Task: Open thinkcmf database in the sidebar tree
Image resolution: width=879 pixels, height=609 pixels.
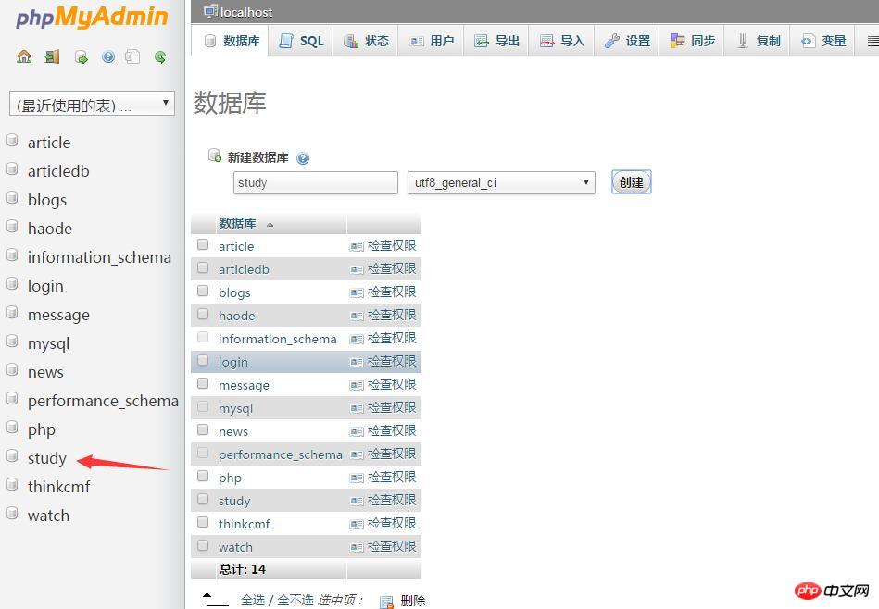Action: click(x=58, y=487)
